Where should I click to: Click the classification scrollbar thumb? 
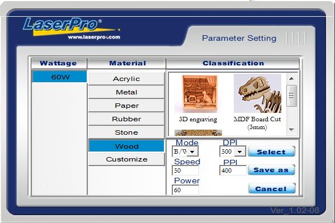291,96
